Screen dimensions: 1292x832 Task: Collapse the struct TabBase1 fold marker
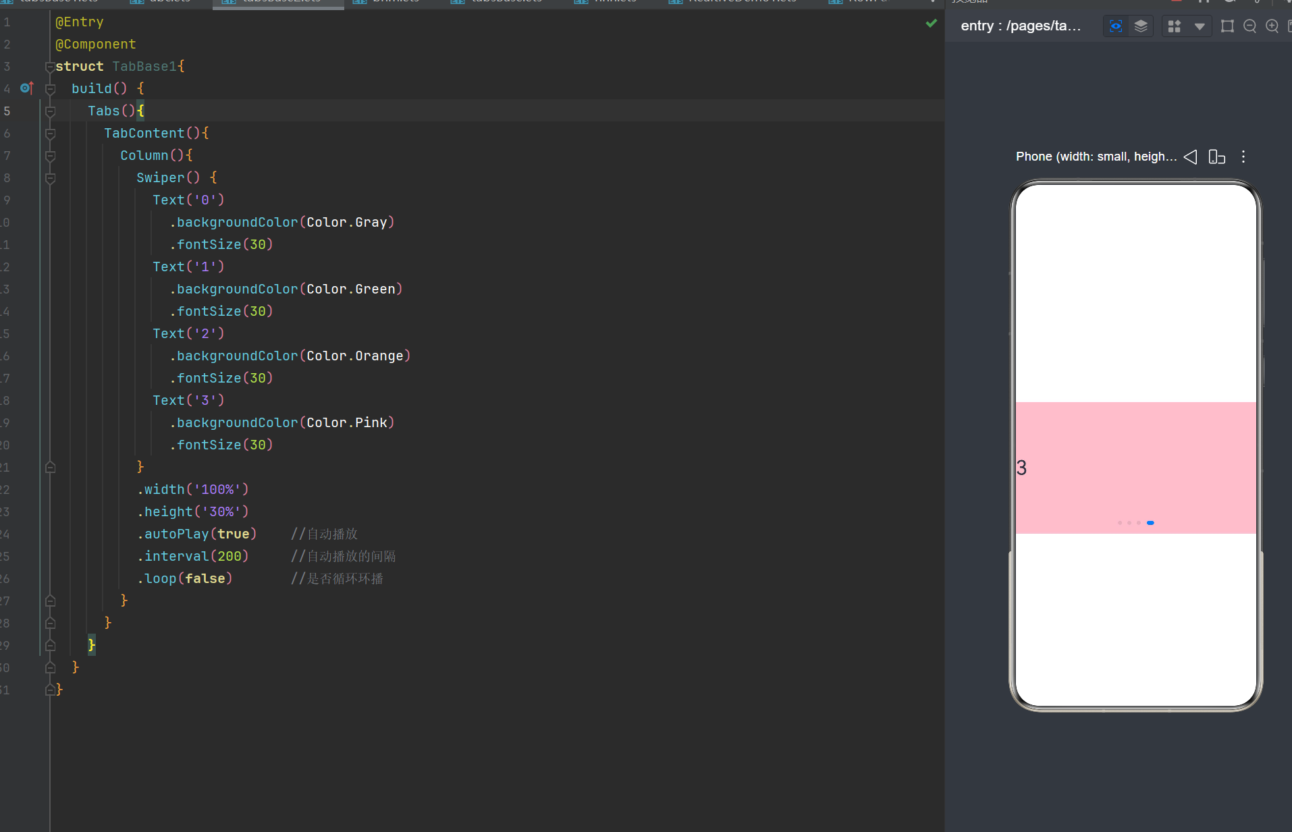pos(50,67)
